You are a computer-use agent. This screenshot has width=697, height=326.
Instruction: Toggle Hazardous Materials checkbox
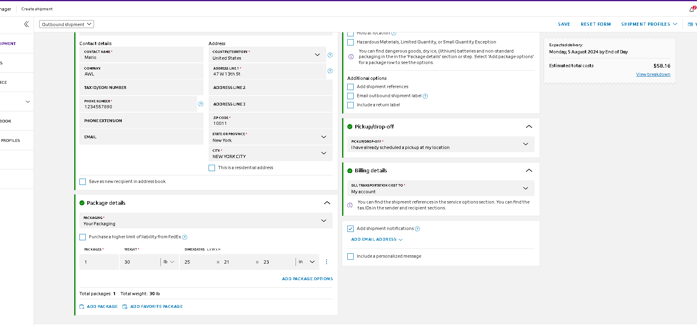350,42
